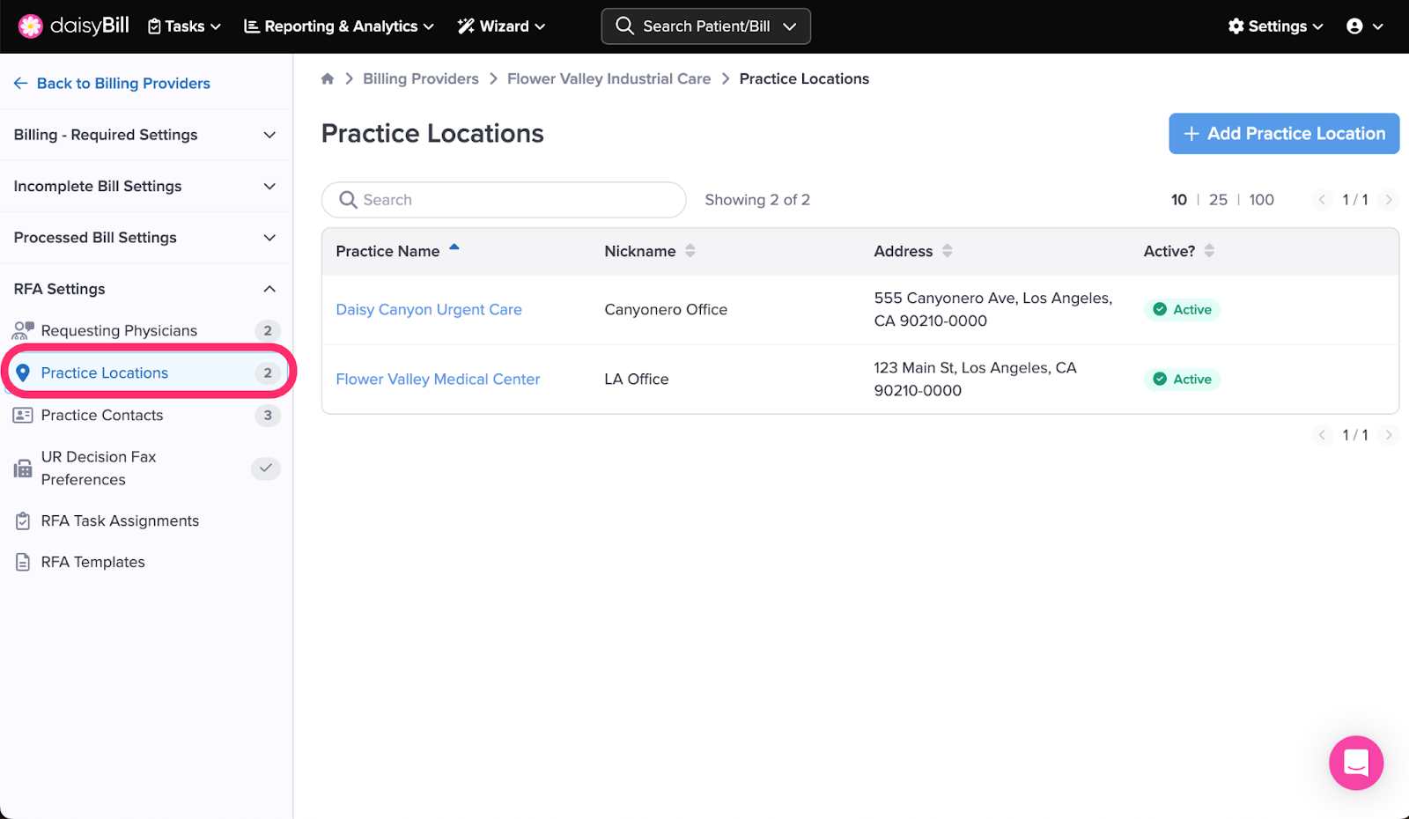Click the Practice Locations map pin icon
This screenshot has height=819, width=1409.
(23, 373)
